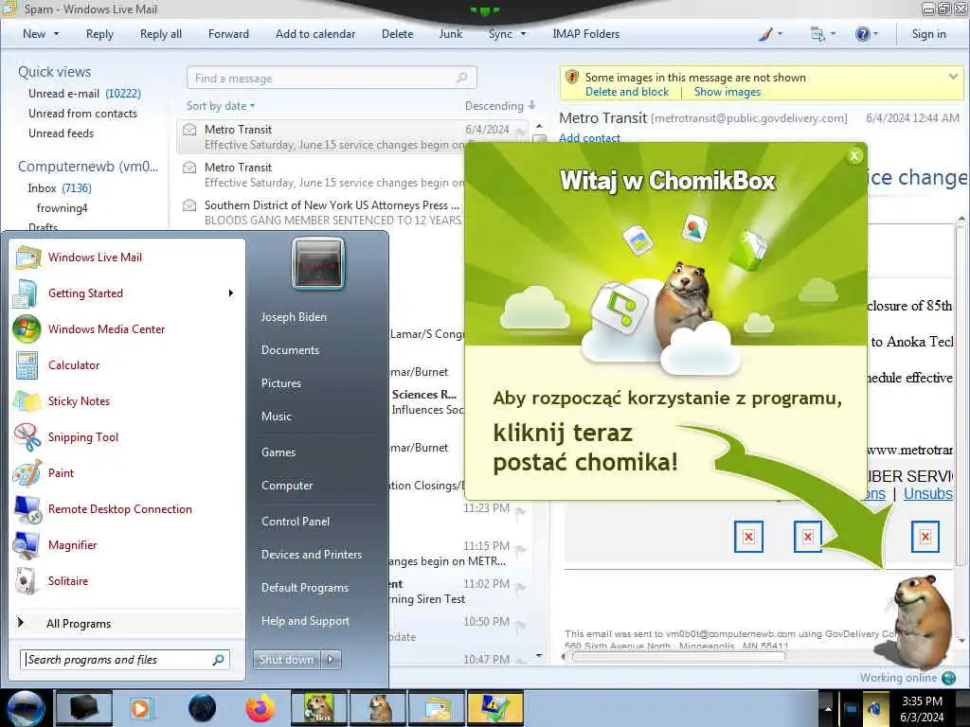This screenshot has width=970, height=727.
Task: Click the search magnifier in Find a message
Action: point(461,78)
